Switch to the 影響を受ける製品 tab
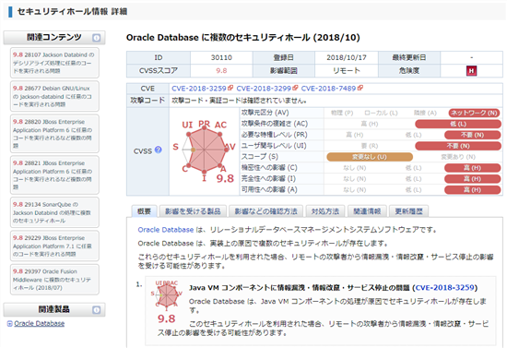507x348 pixels. coord(193,211)
